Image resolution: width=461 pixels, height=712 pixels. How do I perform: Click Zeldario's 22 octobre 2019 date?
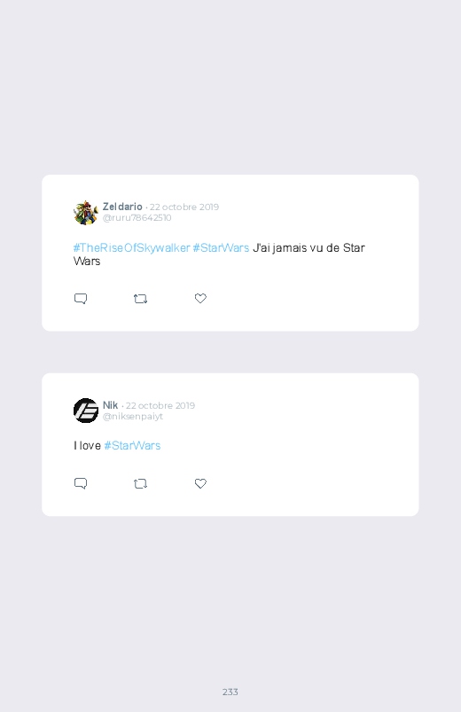[184, 207]
